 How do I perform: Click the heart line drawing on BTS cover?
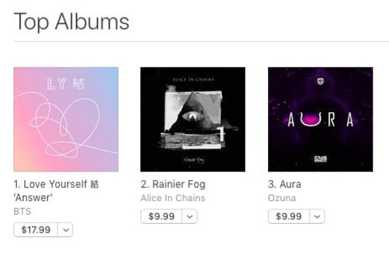click(59, 127)
